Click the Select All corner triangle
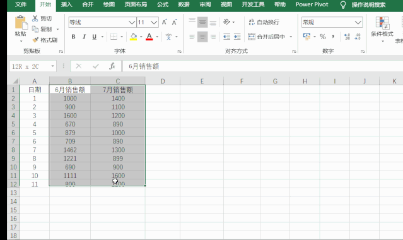Image resolution: width=403 pixels, height=240 pixels. (15, 81)
